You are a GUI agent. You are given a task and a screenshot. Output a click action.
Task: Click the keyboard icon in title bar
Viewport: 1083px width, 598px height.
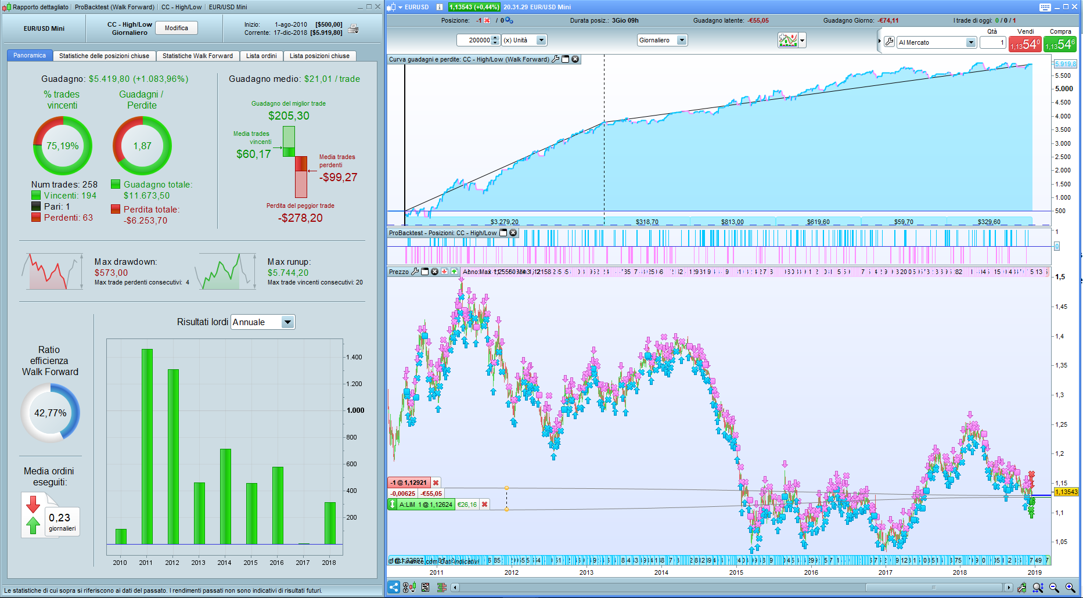[x=1045, y=7]
